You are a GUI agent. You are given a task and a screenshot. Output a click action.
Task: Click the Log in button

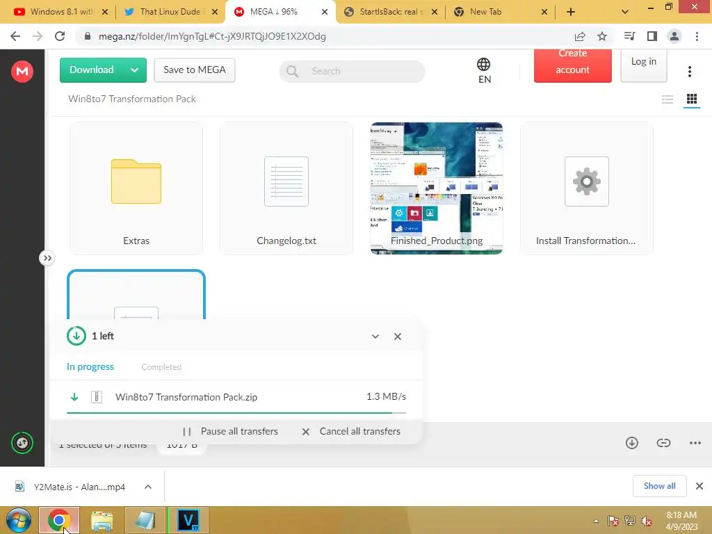643,65
